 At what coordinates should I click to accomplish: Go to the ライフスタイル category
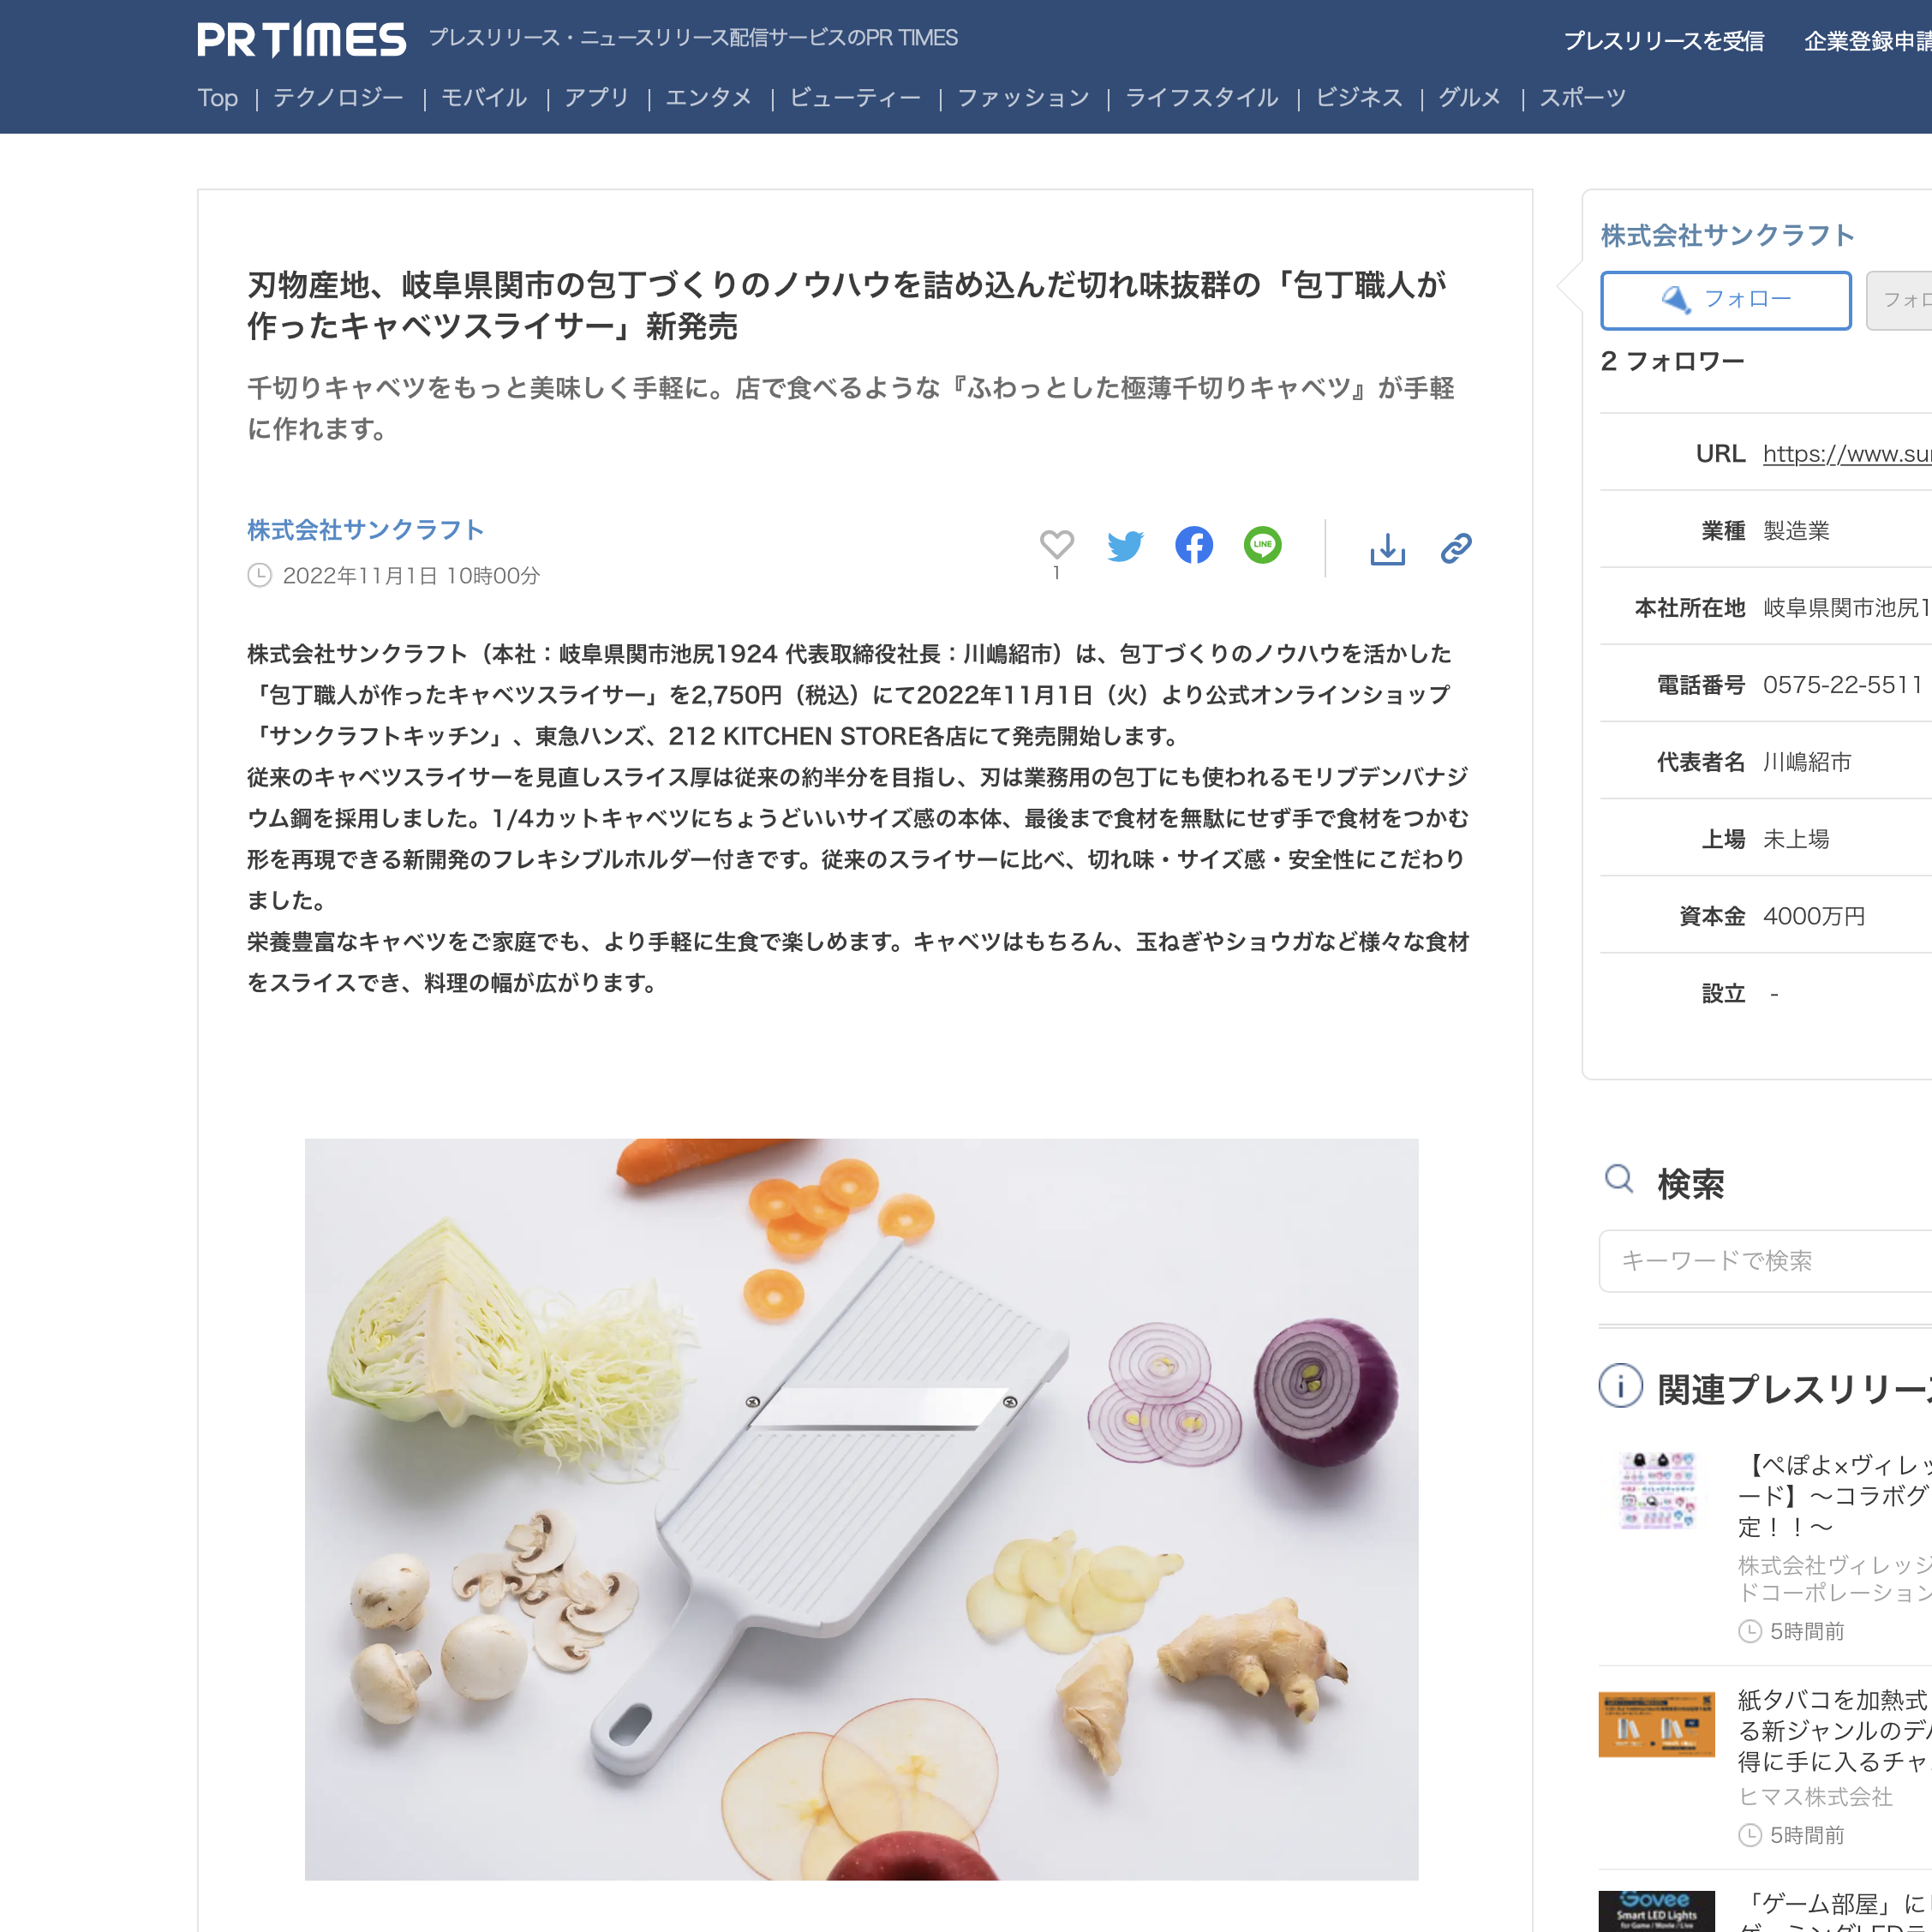(1201, 98)
